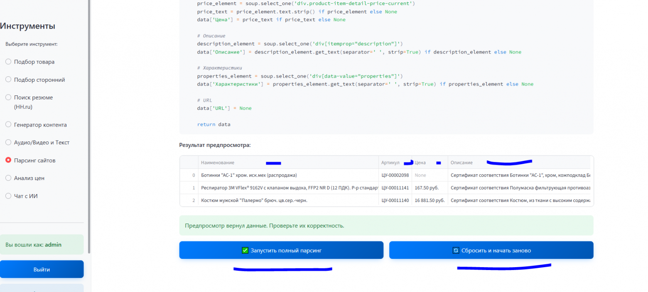
Task: Log out with the Выйти button
Action: [x=42, y=270]
